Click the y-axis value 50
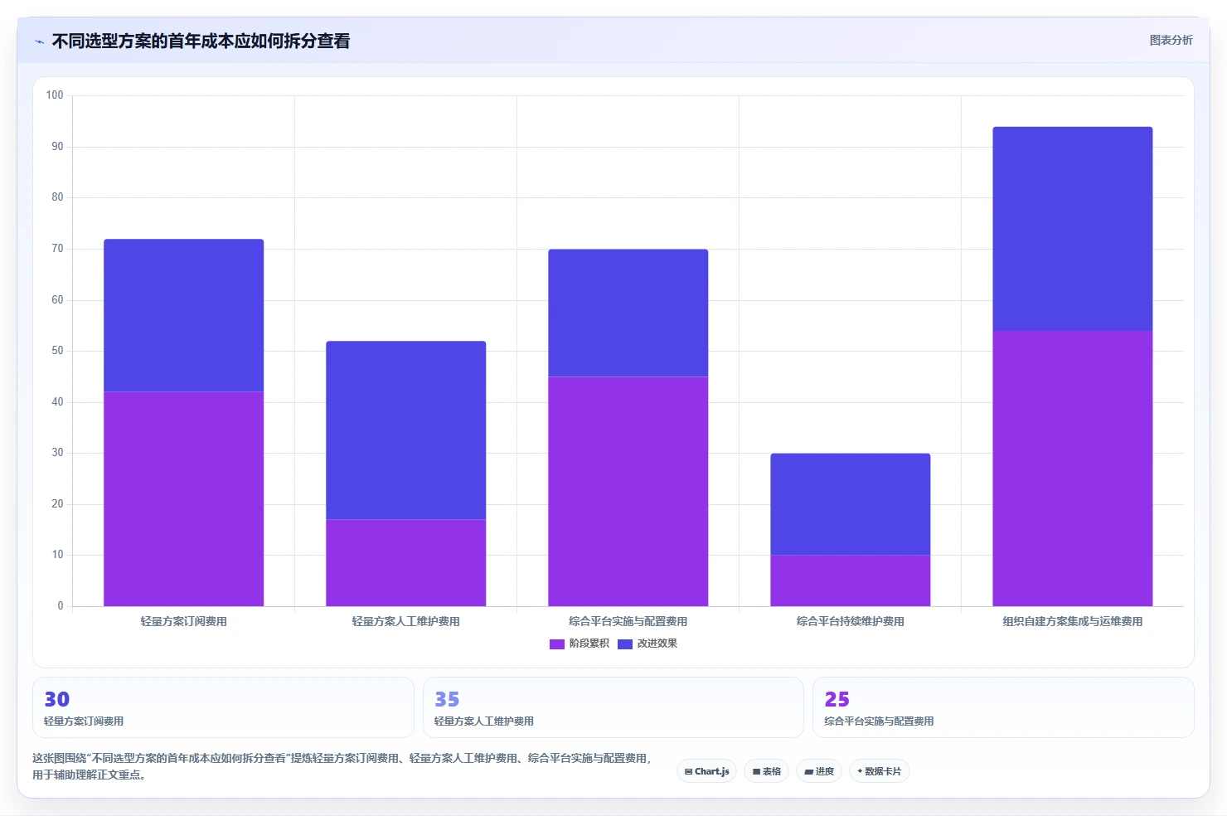 pos(57,351)
